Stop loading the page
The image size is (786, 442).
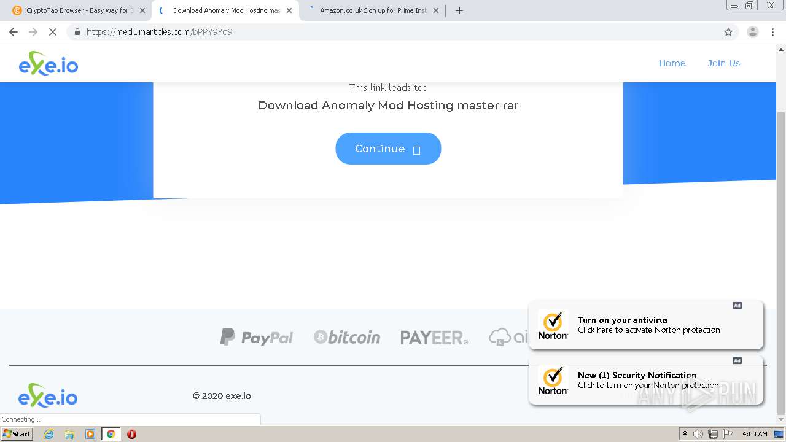[x=53, y=32]
